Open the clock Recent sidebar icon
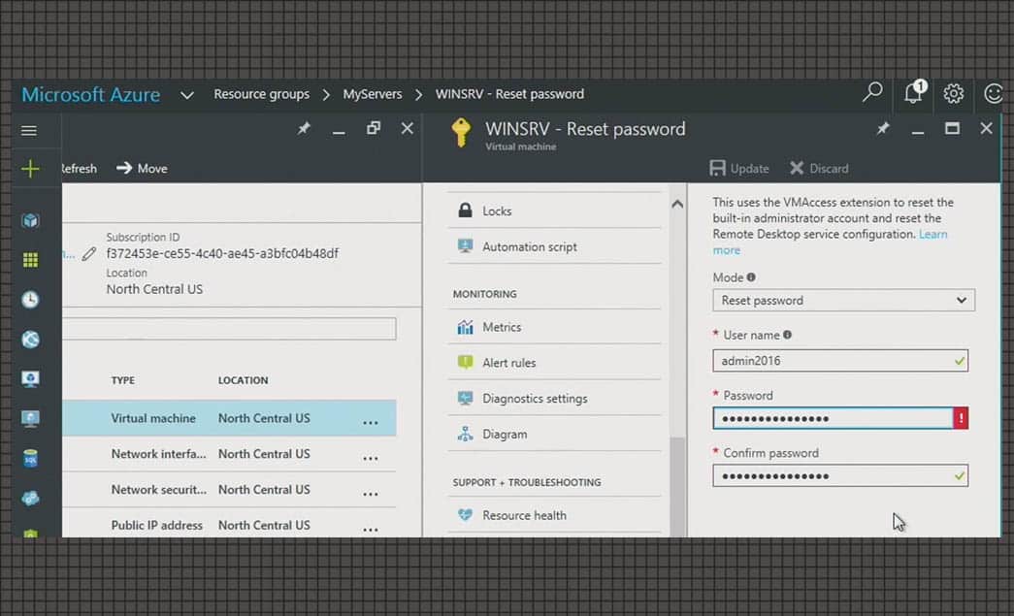 30,300
